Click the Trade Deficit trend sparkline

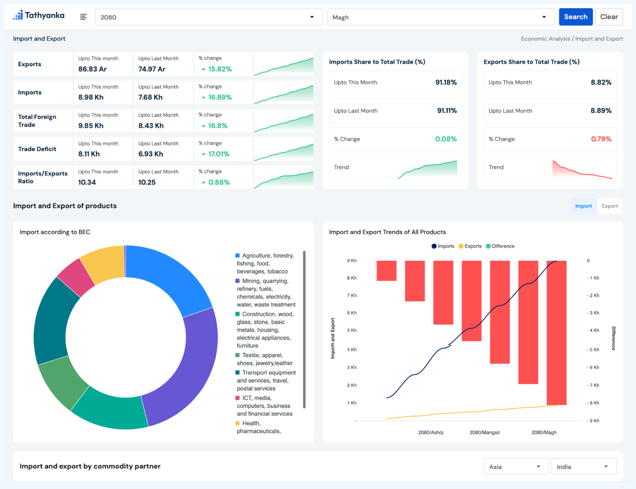pos(284,150)
